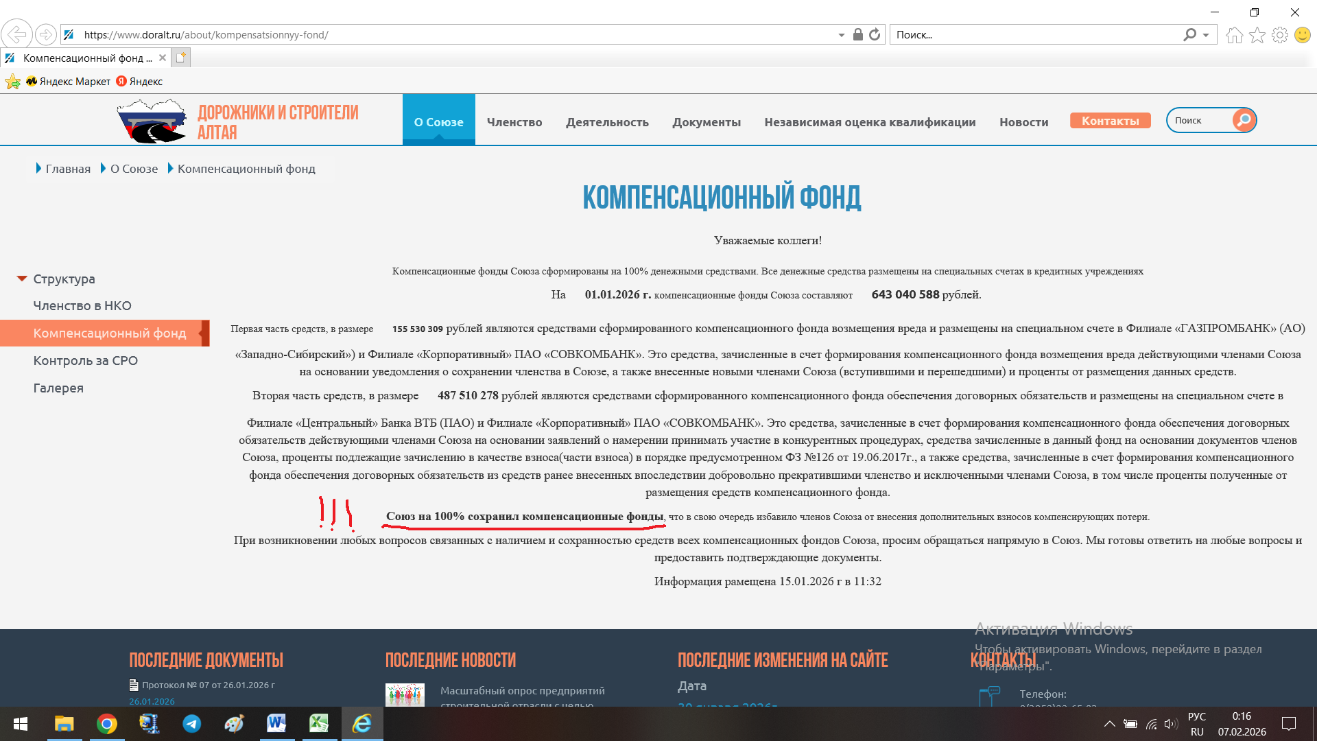Click the orange Контакты button
This screenshot has width=1317, height=741.
(1110, 121)
